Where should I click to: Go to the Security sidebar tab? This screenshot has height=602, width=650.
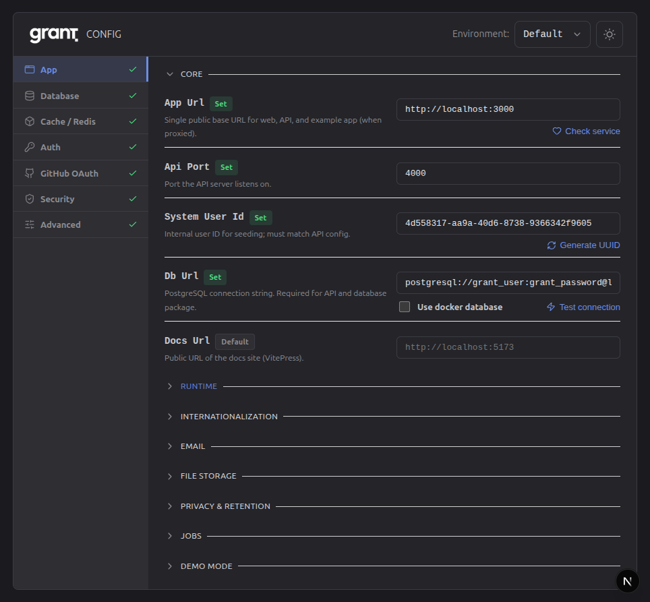[80, 199]
